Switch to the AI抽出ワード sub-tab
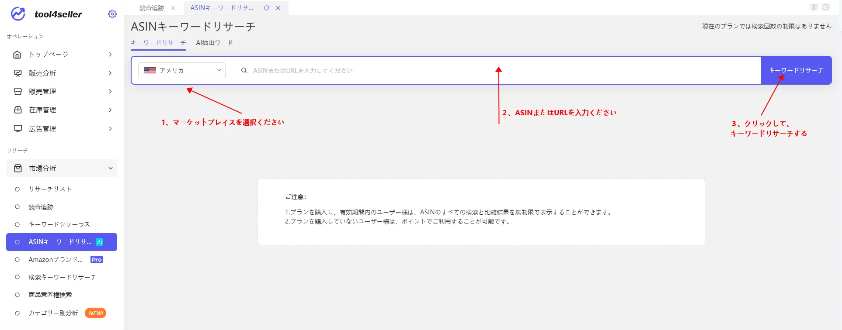The image size is (842, 330). (x=214, y=43)
